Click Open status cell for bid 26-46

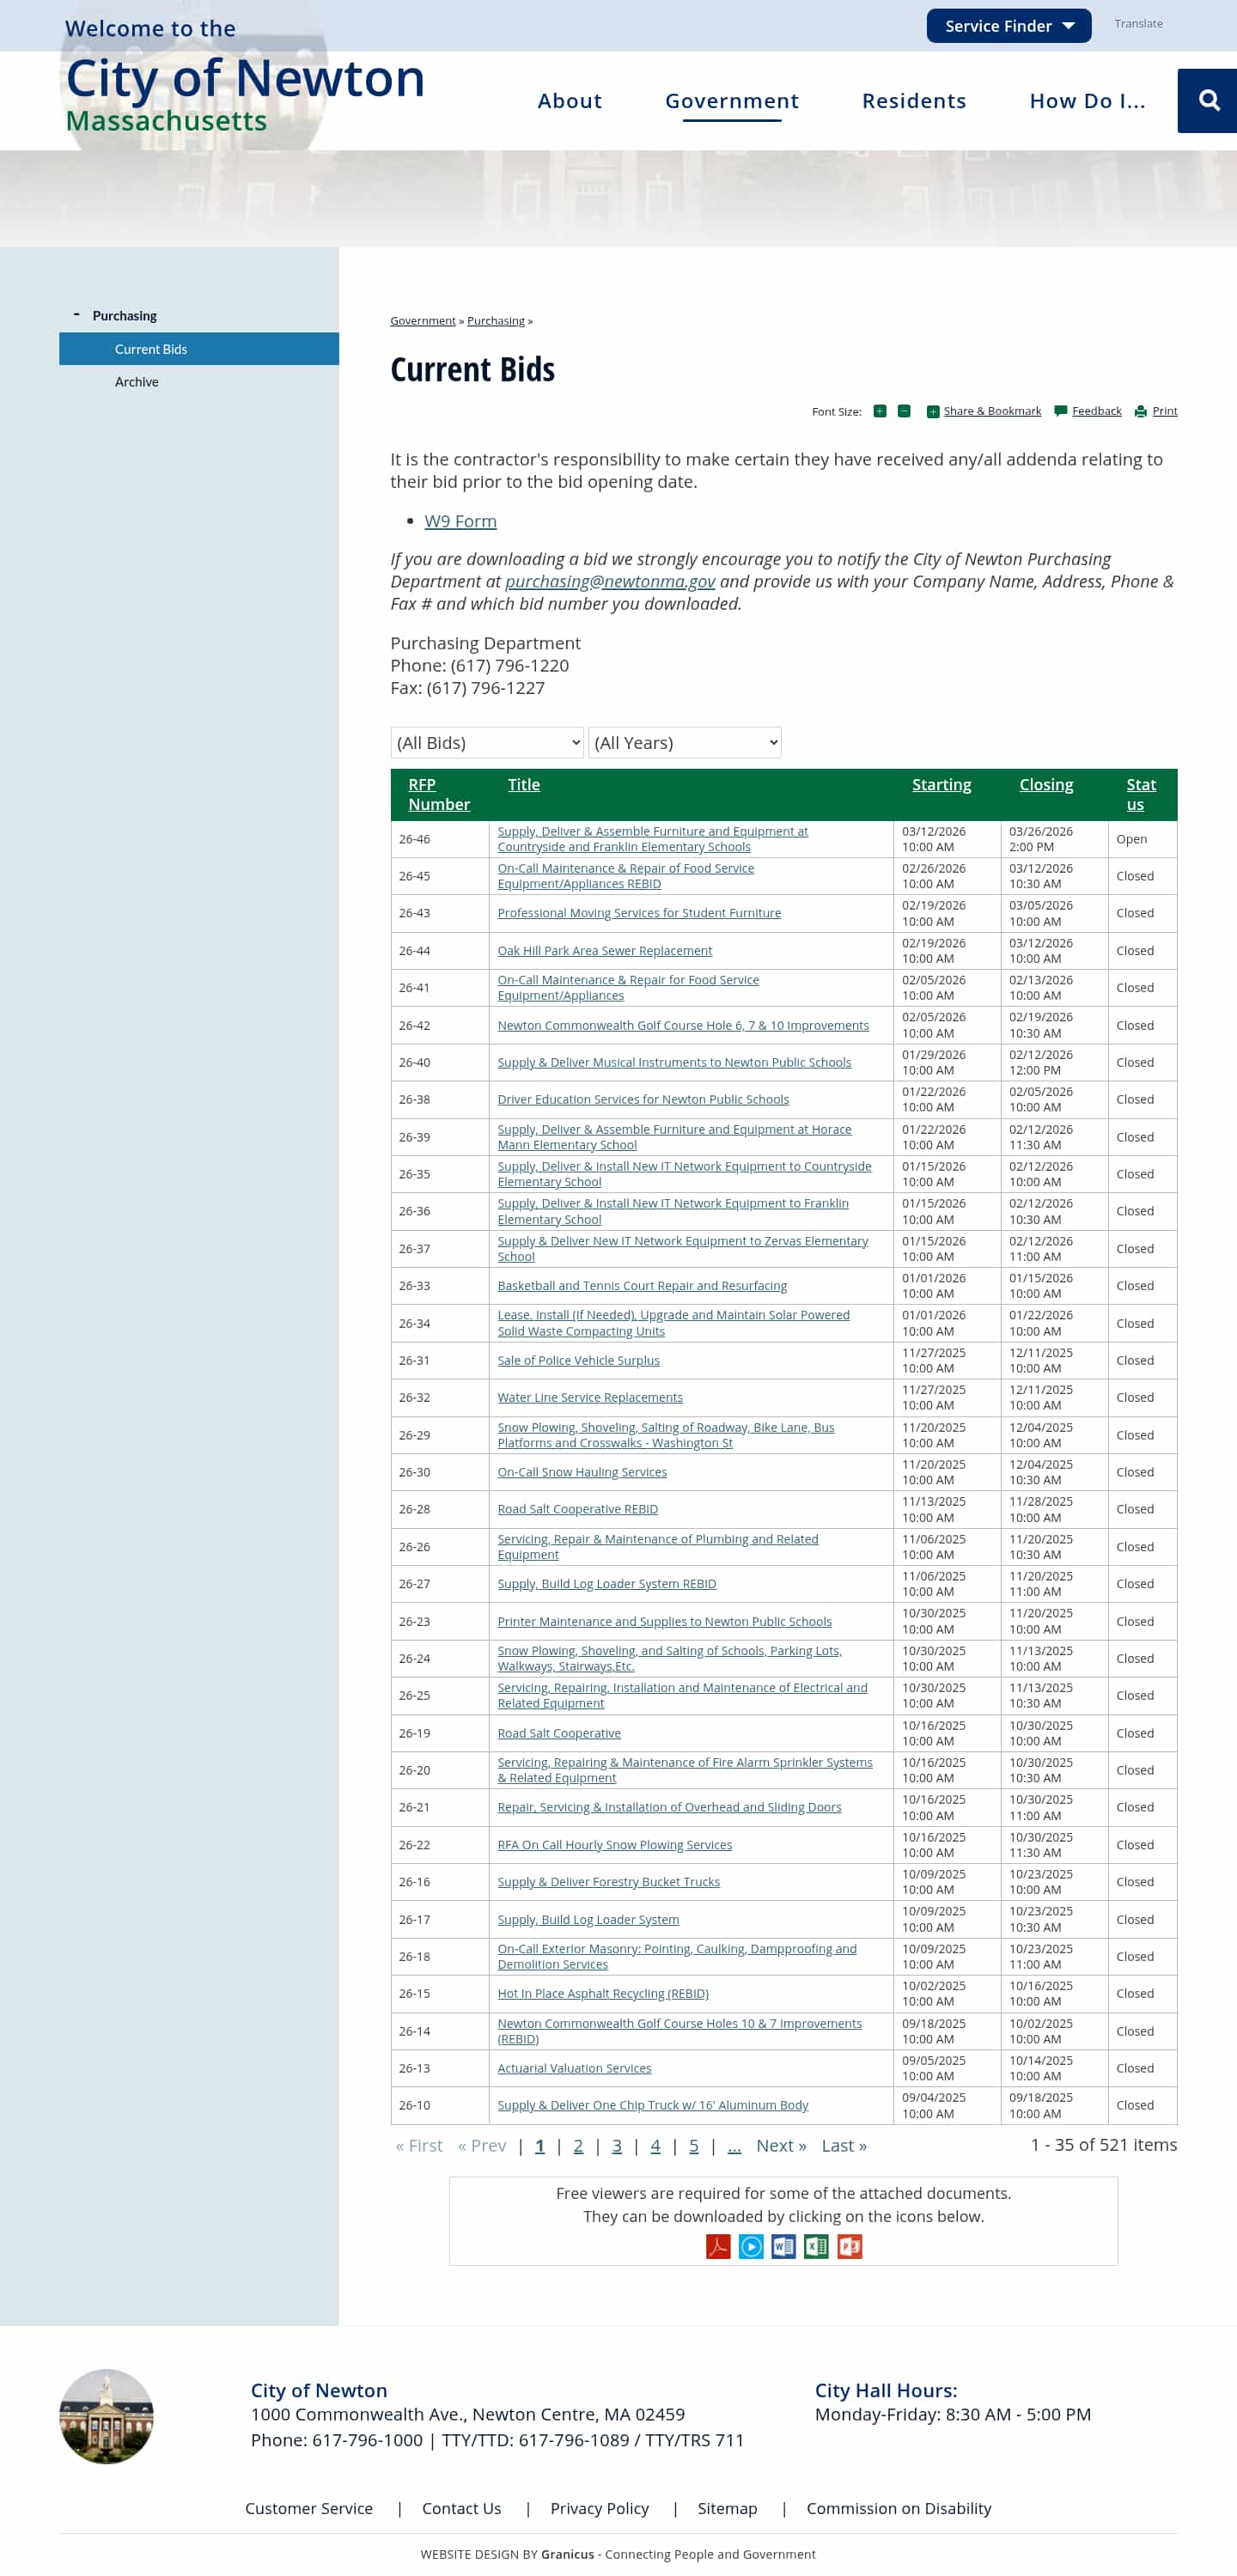click(x=1141, y=839)
